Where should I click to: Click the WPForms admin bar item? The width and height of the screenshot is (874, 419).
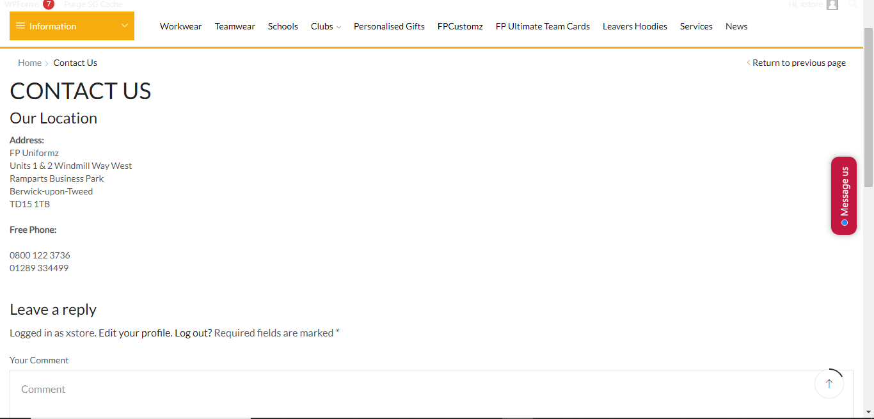22,4
